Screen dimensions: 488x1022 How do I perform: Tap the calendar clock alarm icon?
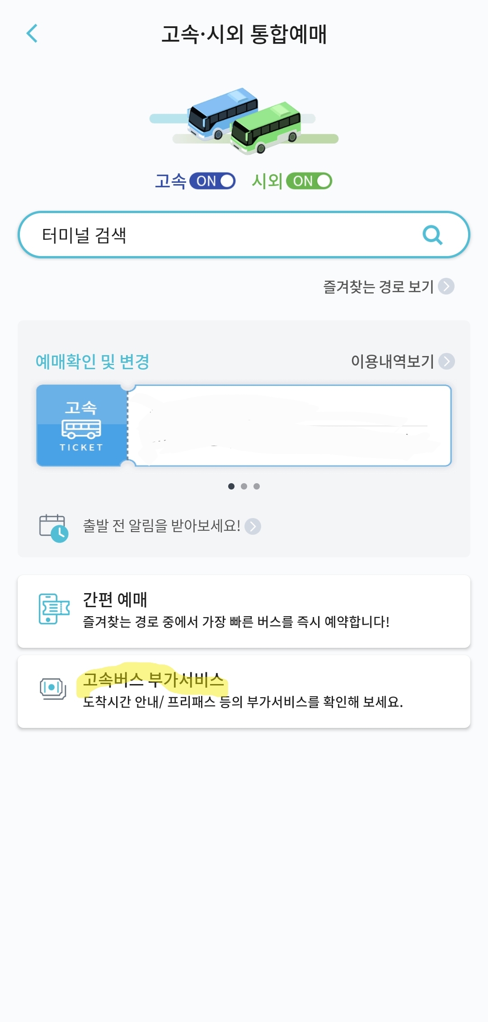click(x=54, y=528)
